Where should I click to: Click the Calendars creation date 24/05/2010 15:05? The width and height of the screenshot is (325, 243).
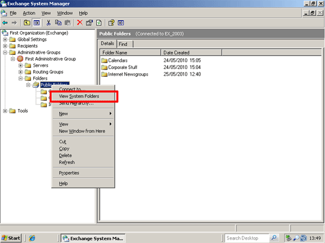click(x=182, y=60)
